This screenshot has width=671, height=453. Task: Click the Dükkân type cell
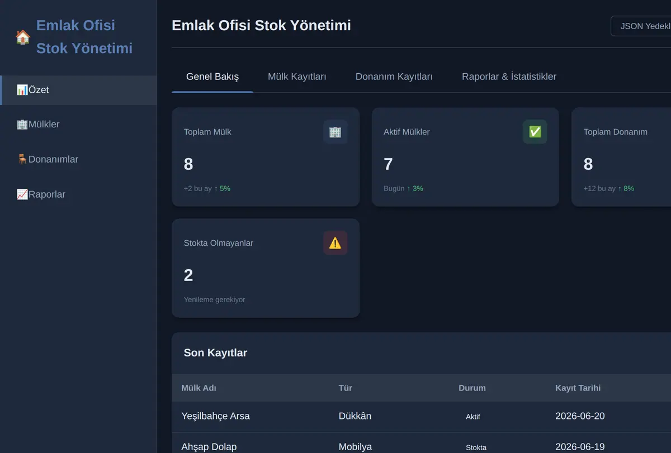(355, 416)
